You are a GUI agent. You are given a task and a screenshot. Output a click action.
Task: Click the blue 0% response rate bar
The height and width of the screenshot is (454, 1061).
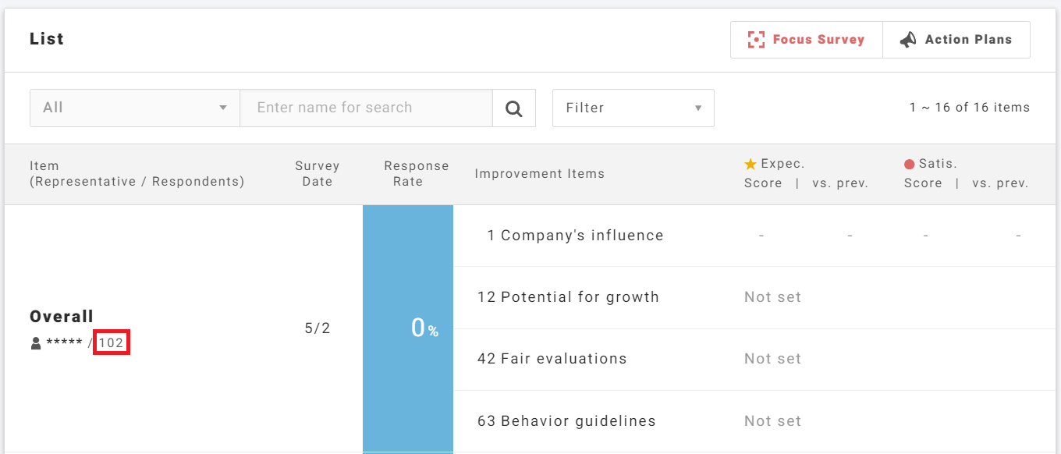click(x=407, y=328)
